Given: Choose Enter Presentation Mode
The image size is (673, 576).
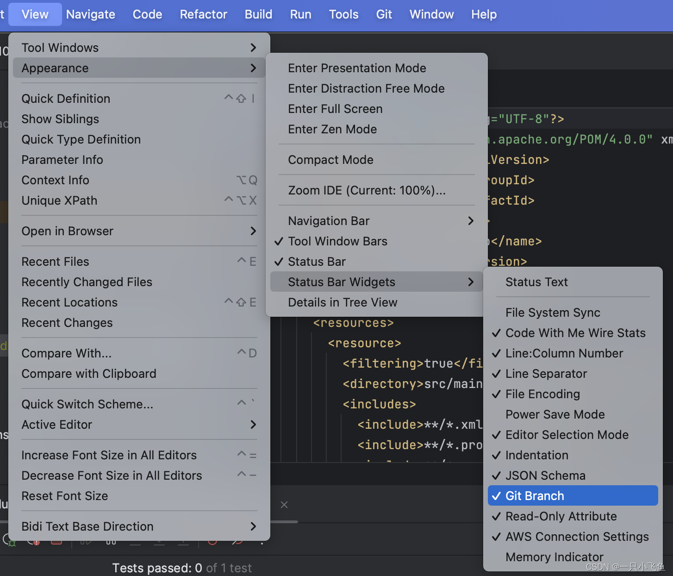Looking at the screenshot, I should [377, 68].
